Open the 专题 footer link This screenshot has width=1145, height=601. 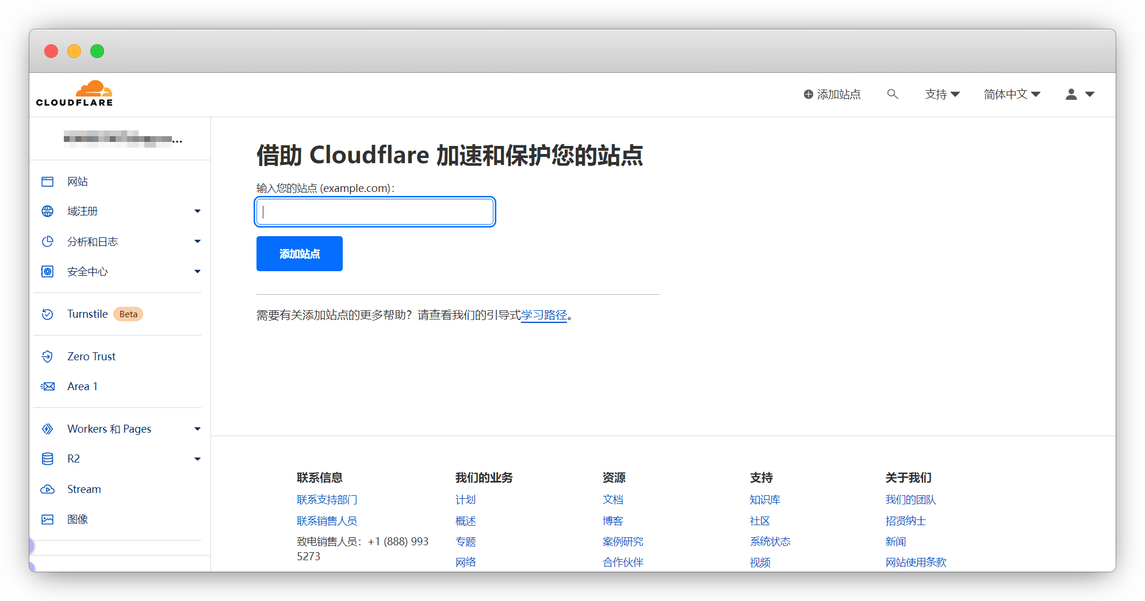[x=465, y=542]
